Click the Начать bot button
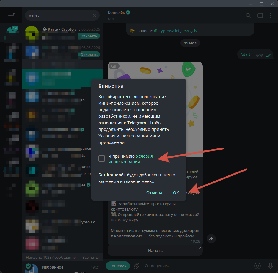278x273 pixels. [155, 250]
